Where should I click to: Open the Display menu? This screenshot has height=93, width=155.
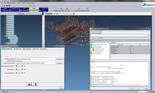click(x=9, y=3)
